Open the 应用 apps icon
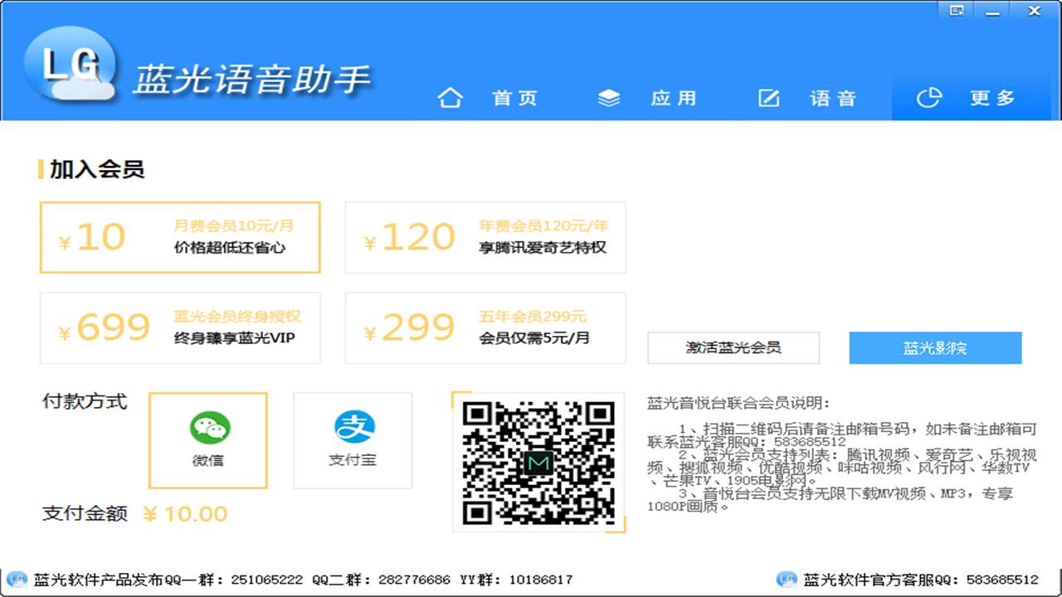The image size is (1062, 597). pyautogui.click(x=610, y=97)
